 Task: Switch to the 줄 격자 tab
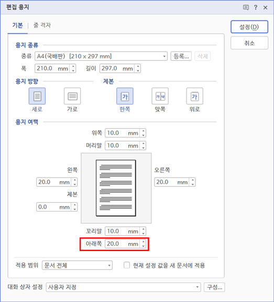click(x=42, y=25)
